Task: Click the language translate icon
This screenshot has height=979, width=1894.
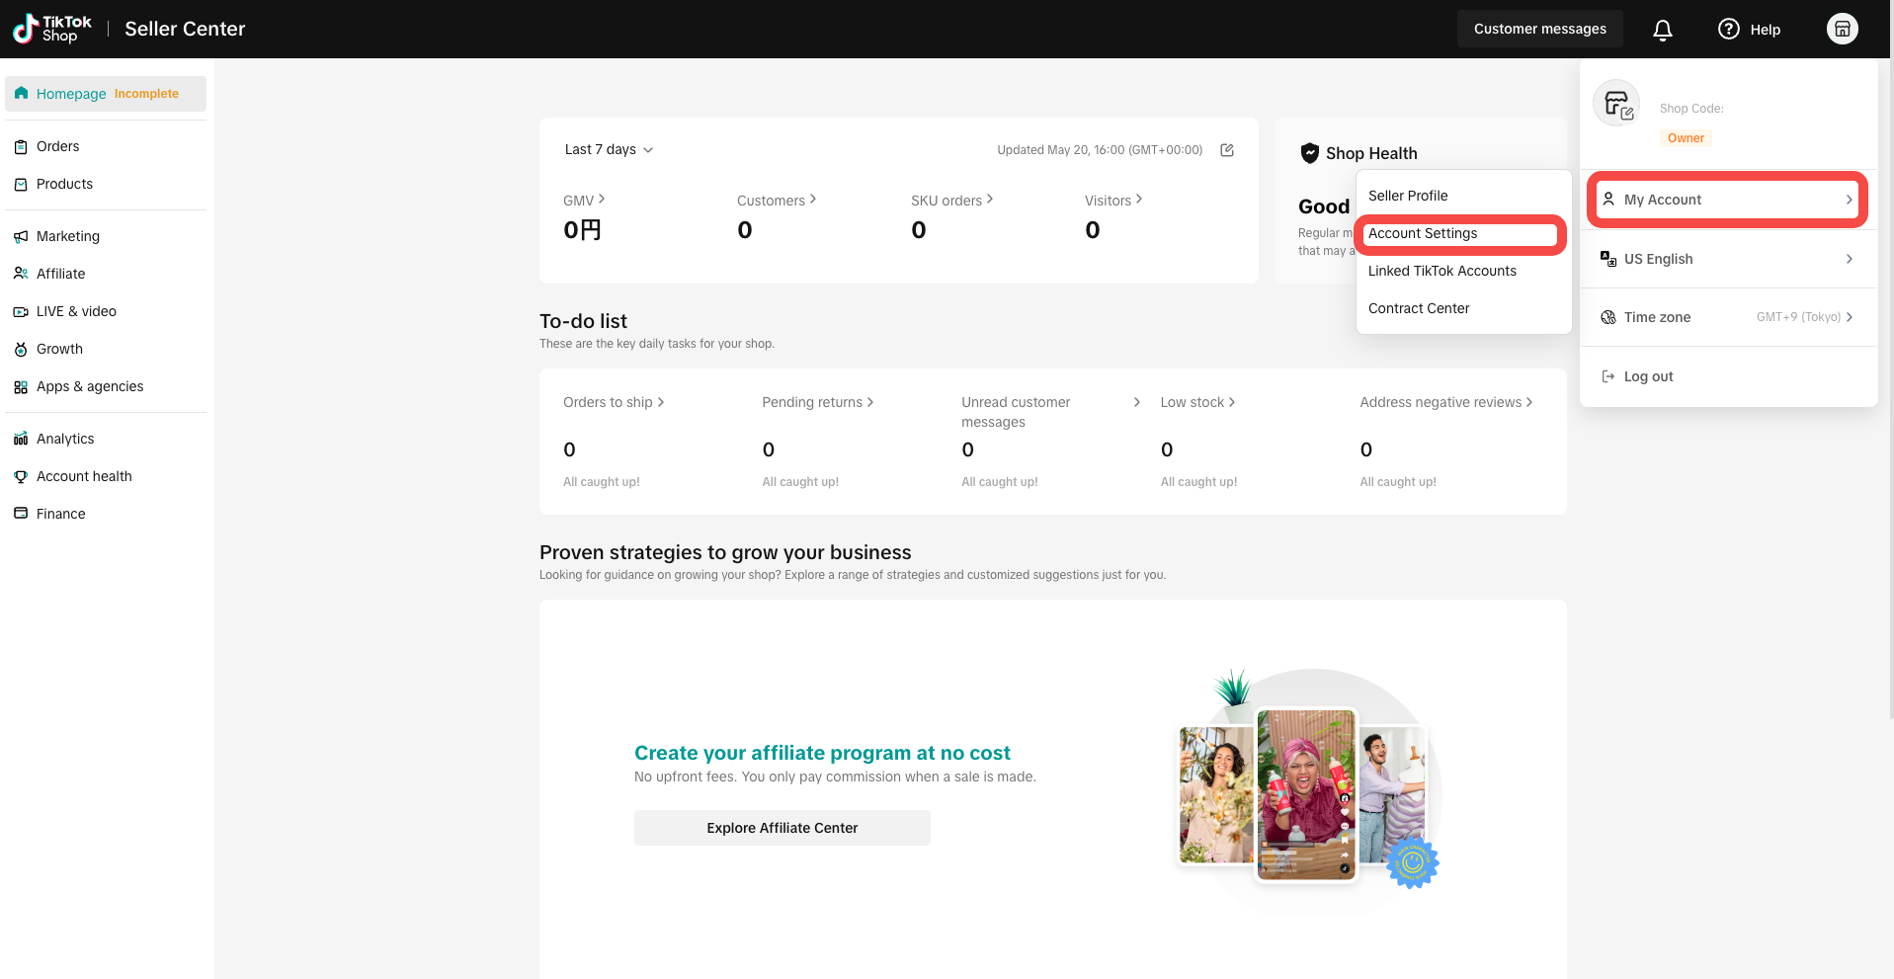Action: [1608, 259]
